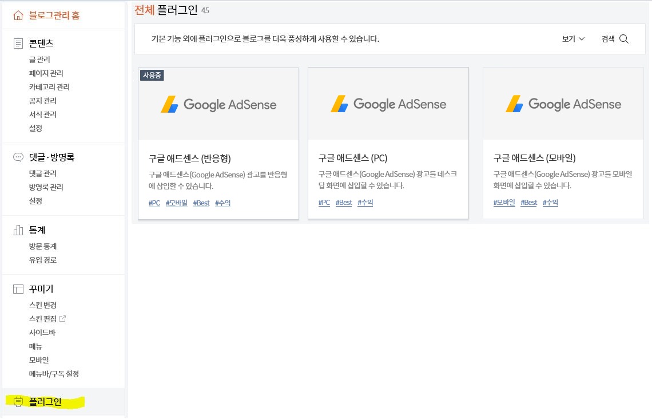Image resolution: width=652 pixels, height=419 pixels.
Task: Open 구글 애드센스 (모바일) plugin title
Action: (x=535, y=158)
